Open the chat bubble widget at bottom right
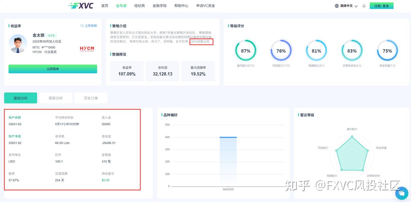 click(402, 193)
